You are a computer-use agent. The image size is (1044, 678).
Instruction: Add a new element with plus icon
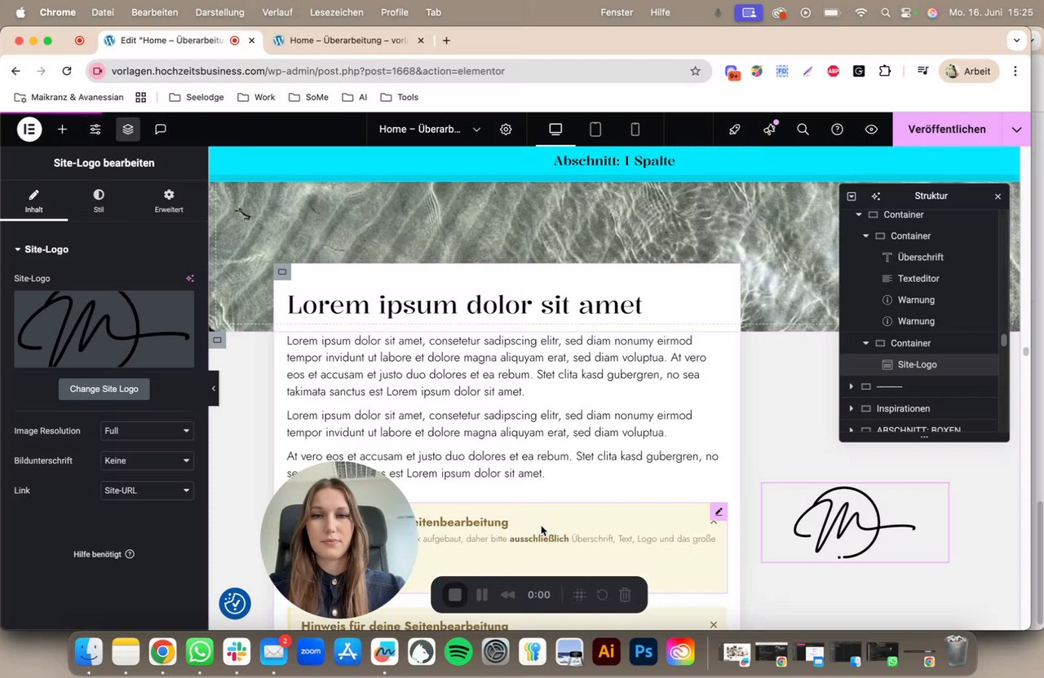(x=62, y=129)
